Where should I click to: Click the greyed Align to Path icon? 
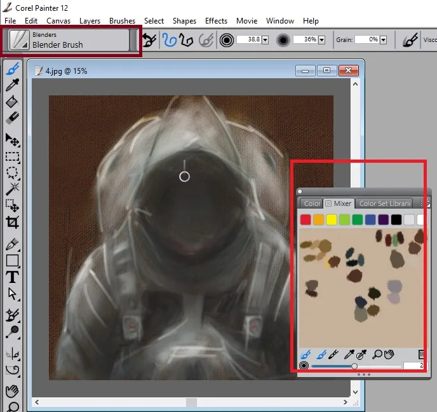206,40
